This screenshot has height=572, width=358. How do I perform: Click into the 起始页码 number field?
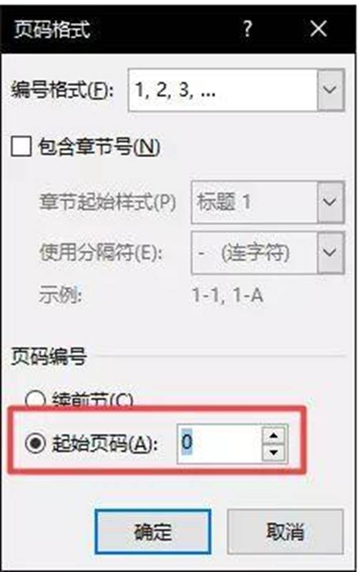tap(219, 444)
